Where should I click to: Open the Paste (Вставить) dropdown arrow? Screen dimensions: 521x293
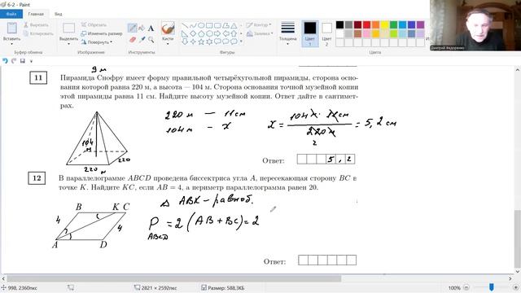(x=12, y=43)
